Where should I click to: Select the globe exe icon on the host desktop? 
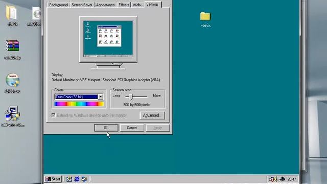12,83
